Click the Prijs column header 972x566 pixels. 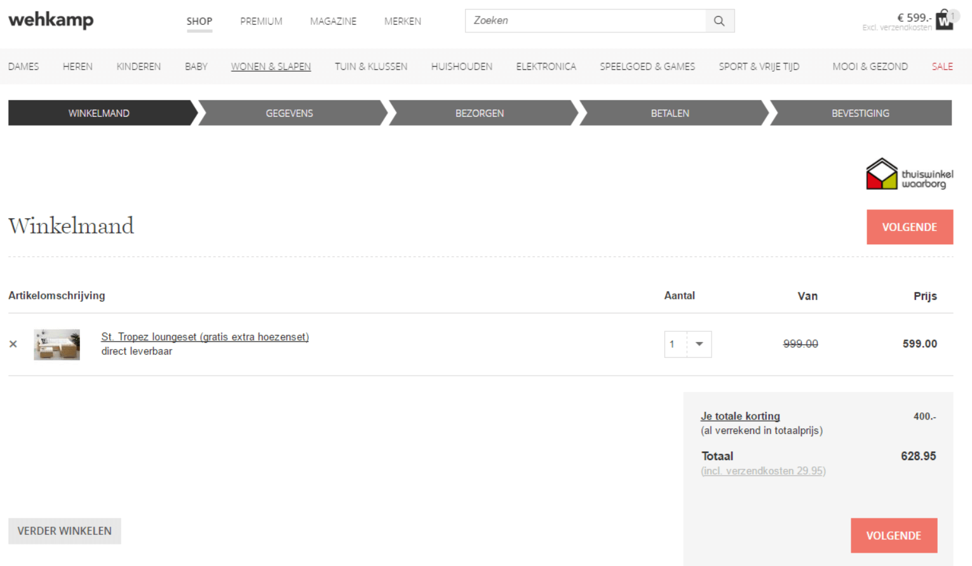pyautogui.click(x=926, y=296)
